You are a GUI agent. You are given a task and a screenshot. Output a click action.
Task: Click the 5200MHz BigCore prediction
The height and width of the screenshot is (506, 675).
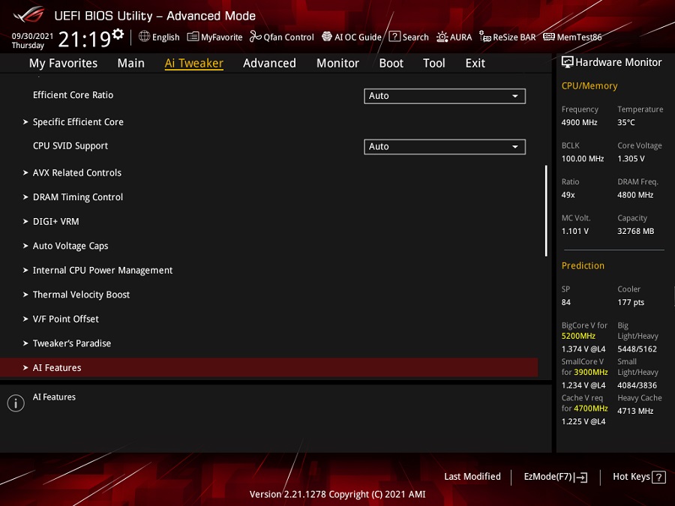(x=578, y=336)
